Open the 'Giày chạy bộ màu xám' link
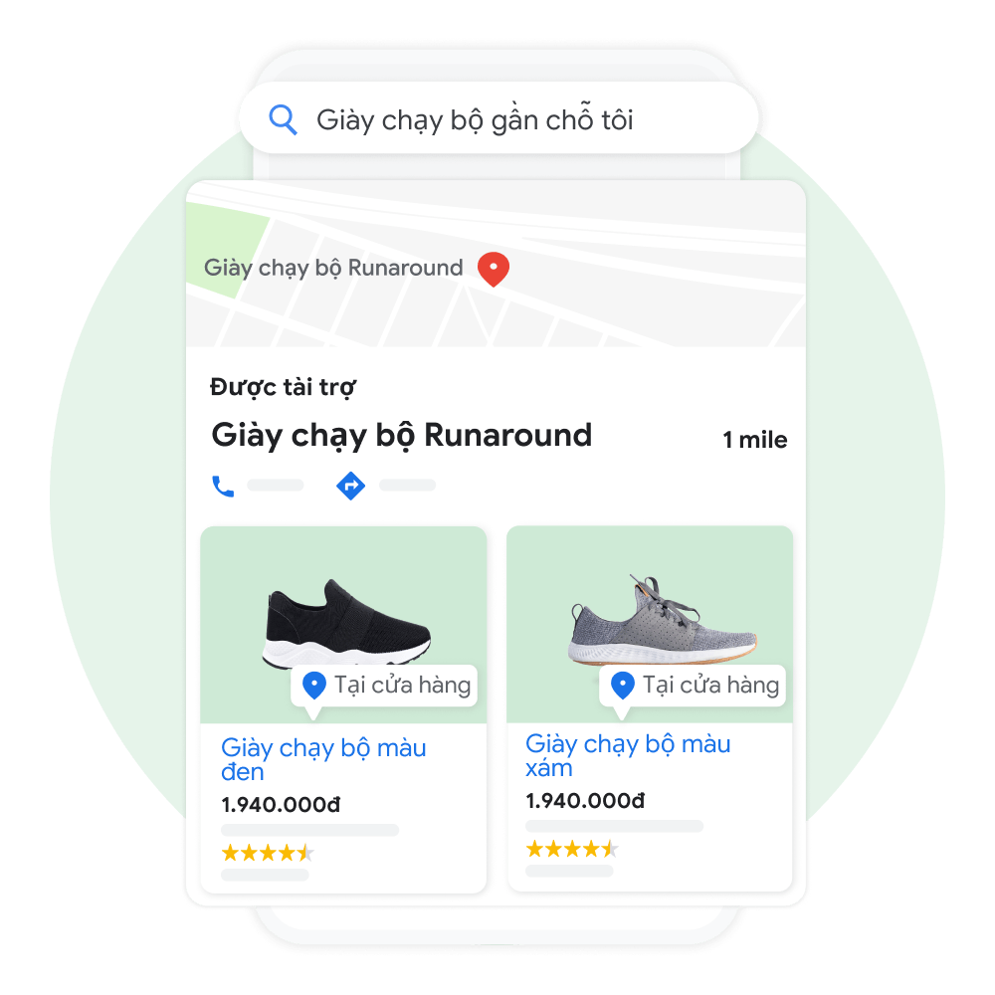 click(628, 756)
